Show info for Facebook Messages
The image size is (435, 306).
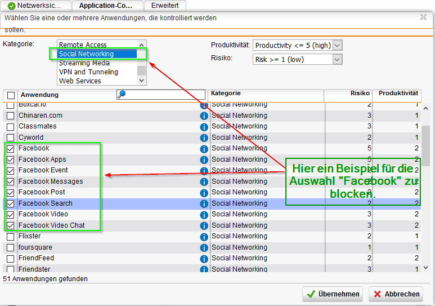click(x=204, y=182)
